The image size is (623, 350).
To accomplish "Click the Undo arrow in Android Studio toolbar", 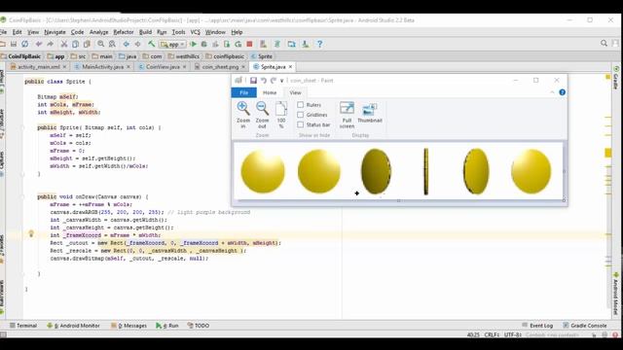I will [x=39, y=44].
